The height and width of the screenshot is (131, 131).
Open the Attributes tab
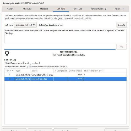coord(27,9)
